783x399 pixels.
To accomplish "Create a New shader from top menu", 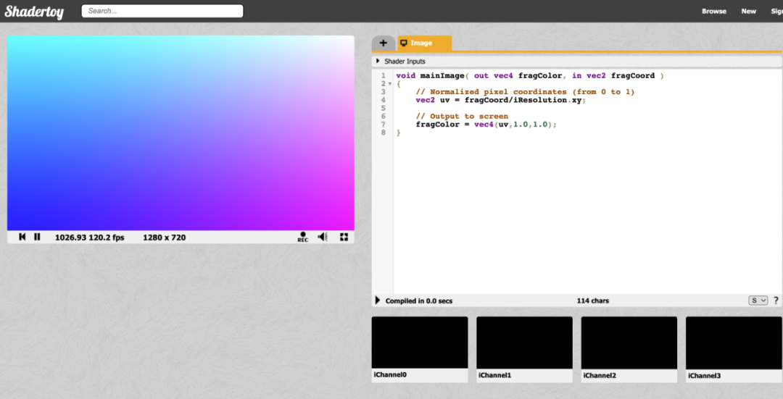I will click(748, 12).
